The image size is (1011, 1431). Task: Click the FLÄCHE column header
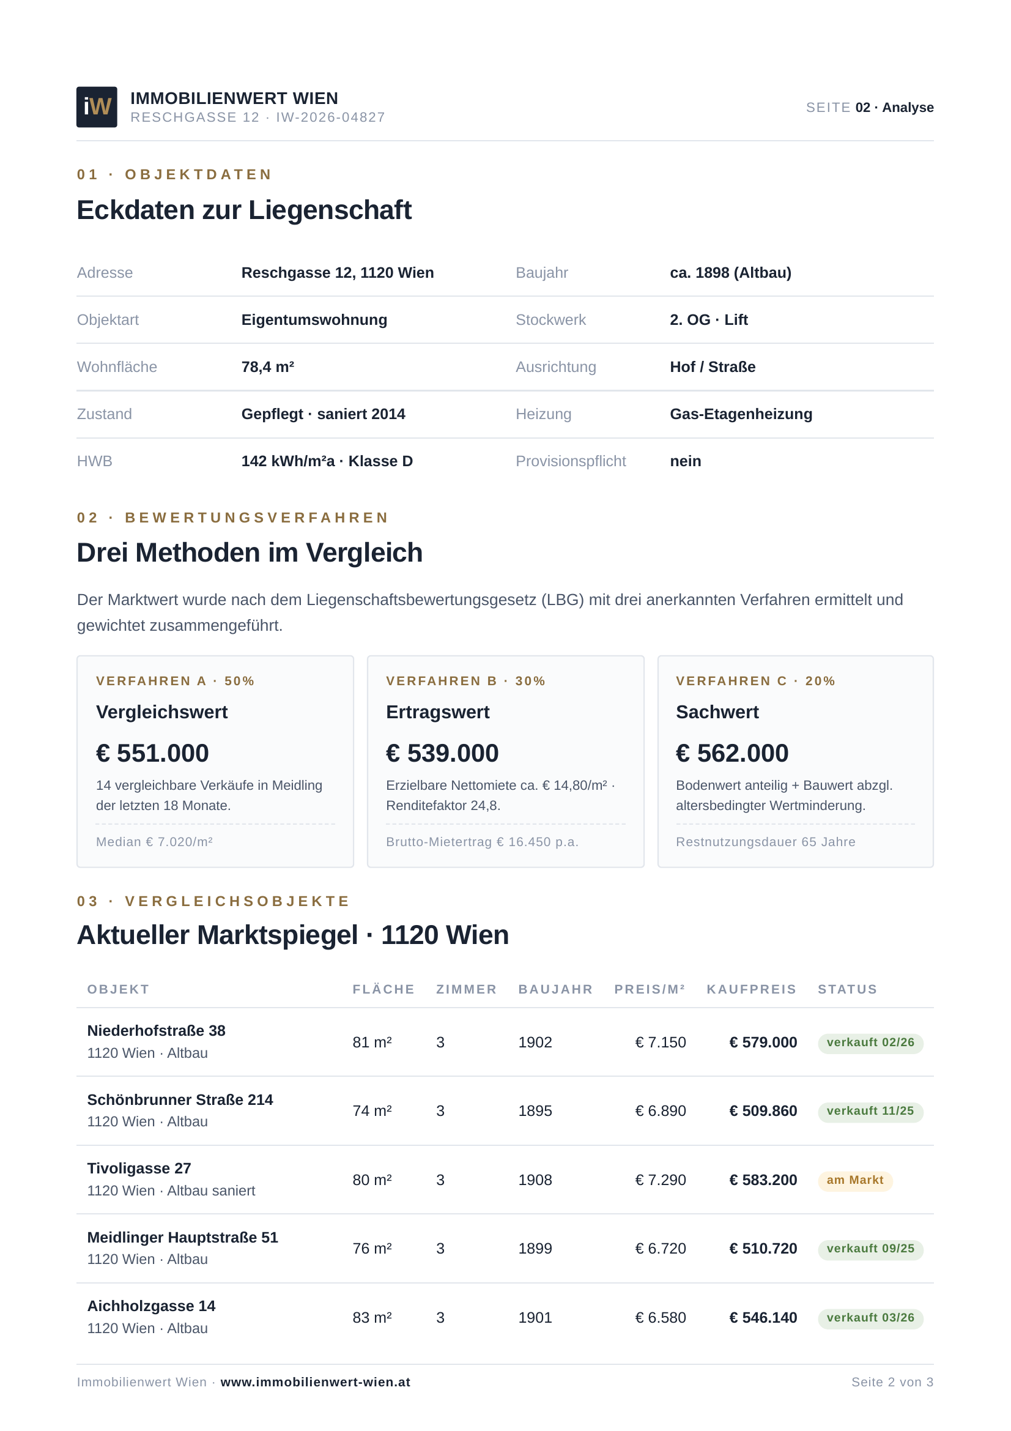(x=383, y=990)
